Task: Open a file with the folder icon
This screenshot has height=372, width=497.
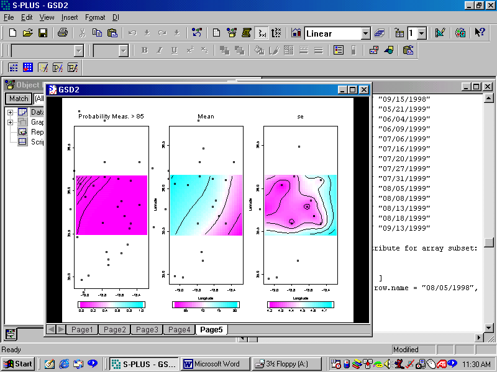Action: click(x=28, y=33)
